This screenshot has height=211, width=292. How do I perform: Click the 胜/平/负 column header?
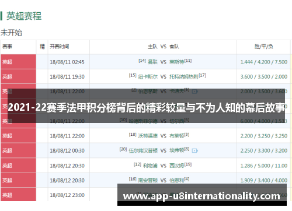click(x=264, y=47)
